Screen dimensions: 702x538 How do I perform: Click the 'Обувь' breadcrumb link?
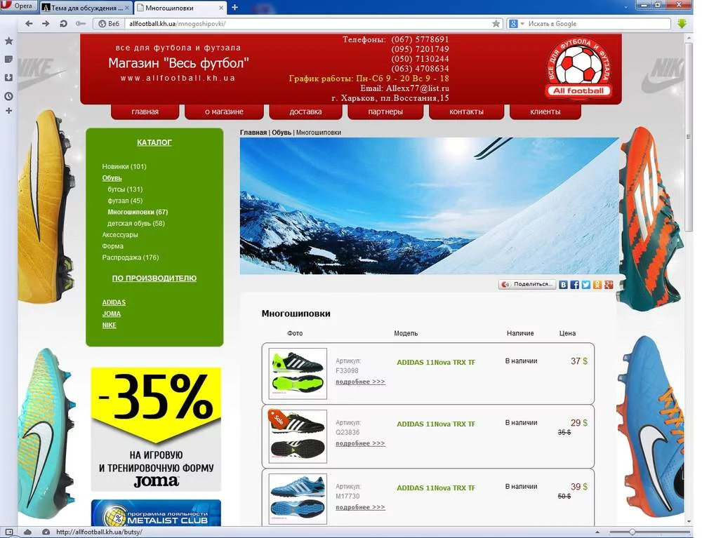pyautogui.click(x=282, y=133)
